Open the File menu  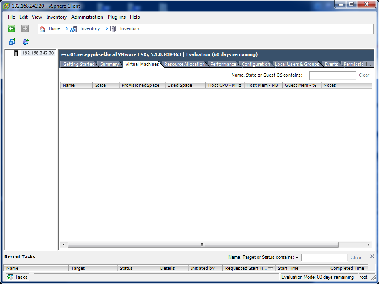11,17
